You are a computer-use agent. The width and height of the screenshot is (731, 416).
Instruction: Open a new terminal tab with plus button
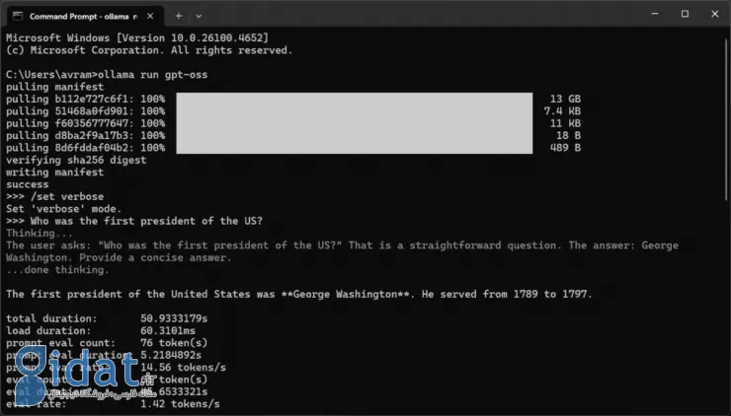(179, 16)
